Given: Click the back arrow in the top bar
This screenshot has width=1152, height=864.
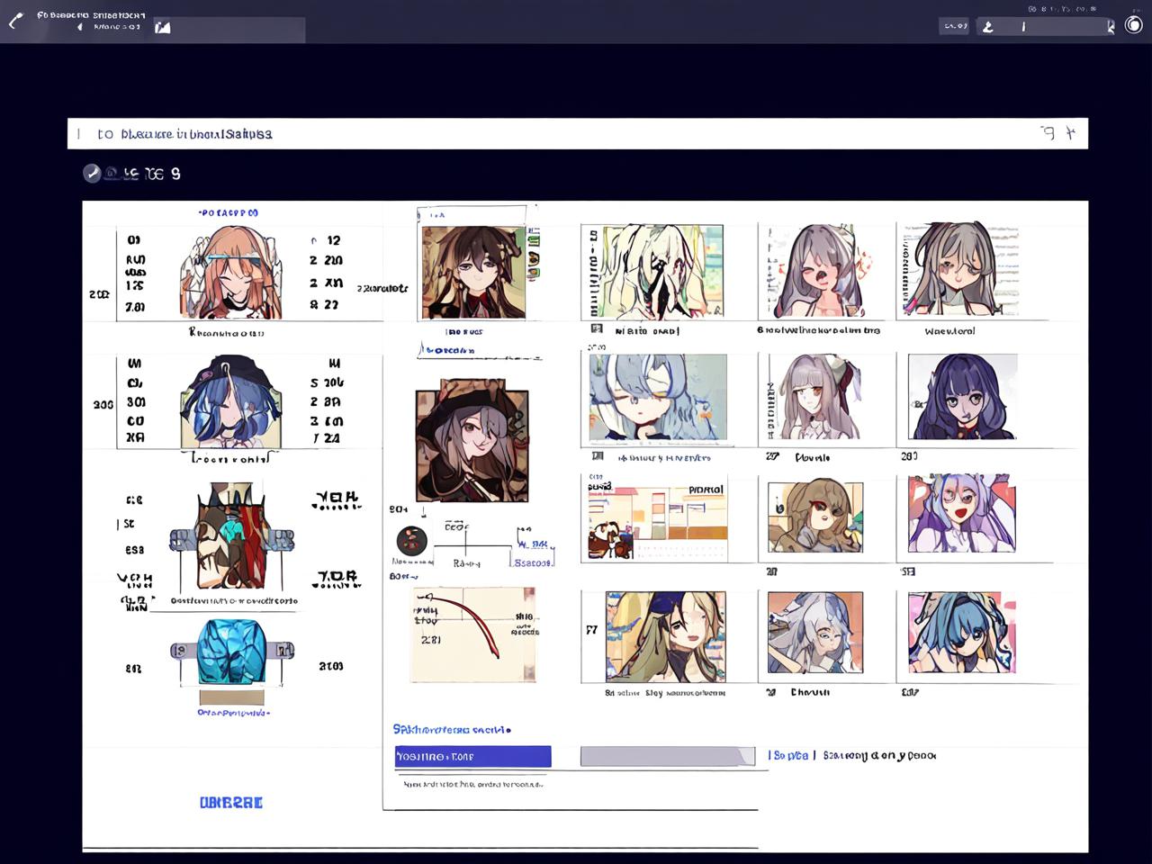Looking at the screenshot, I should pyautogui.click(x=15, y=20).
